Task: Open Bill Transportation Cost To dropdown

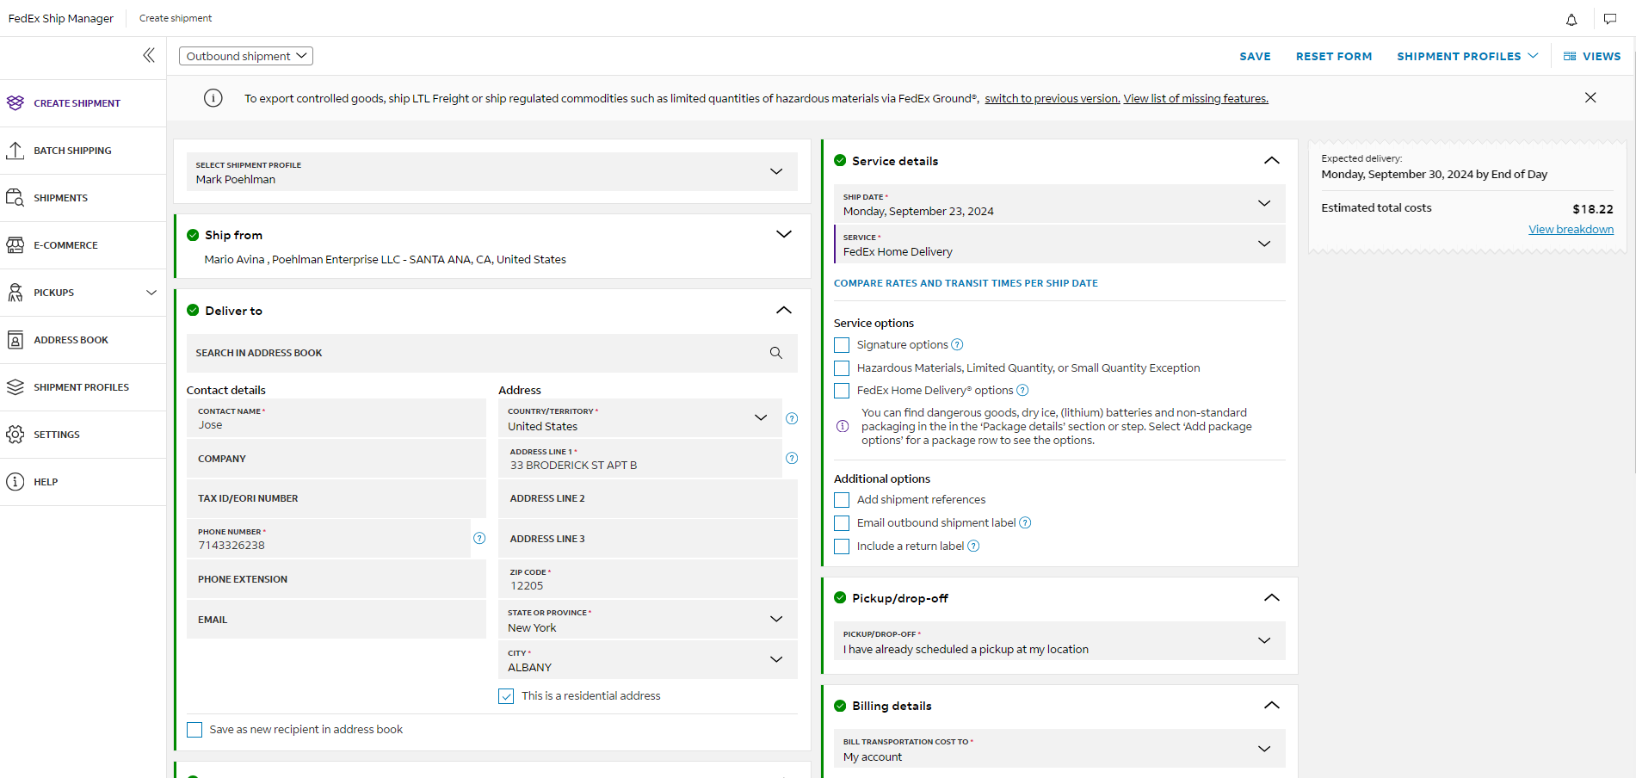Action: tap(1059, 749)
